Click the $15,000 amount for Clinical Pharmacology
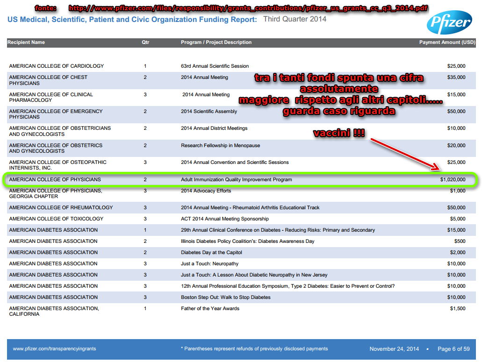Viewport: 482px width, 362px height. [456, 94]
